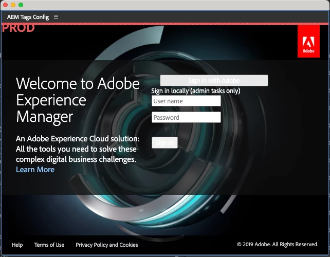Minimize the window with yellow button

coord(13,5)
